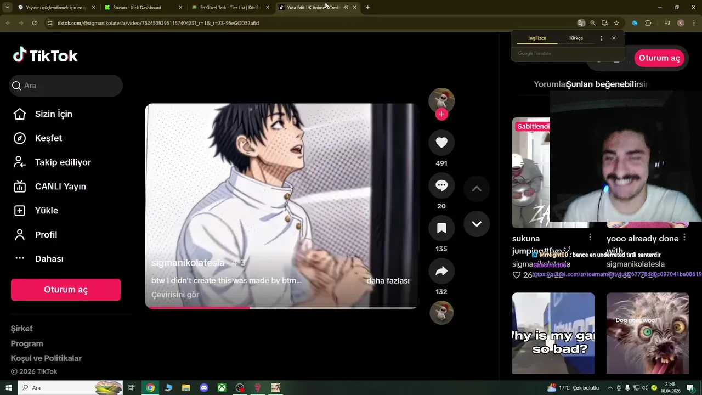Mute the Yuta Edit JJK tab audio

346,8
